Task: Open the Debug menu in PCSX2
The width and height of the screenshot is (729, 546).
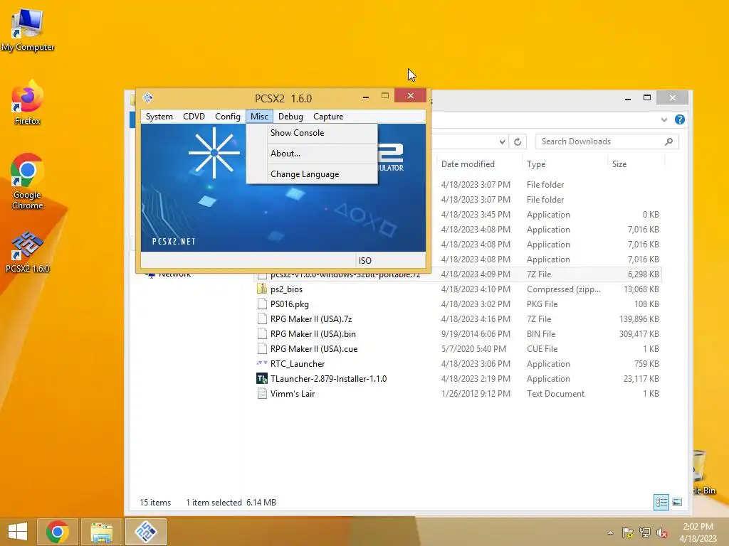Action: (x=290, y=117)
